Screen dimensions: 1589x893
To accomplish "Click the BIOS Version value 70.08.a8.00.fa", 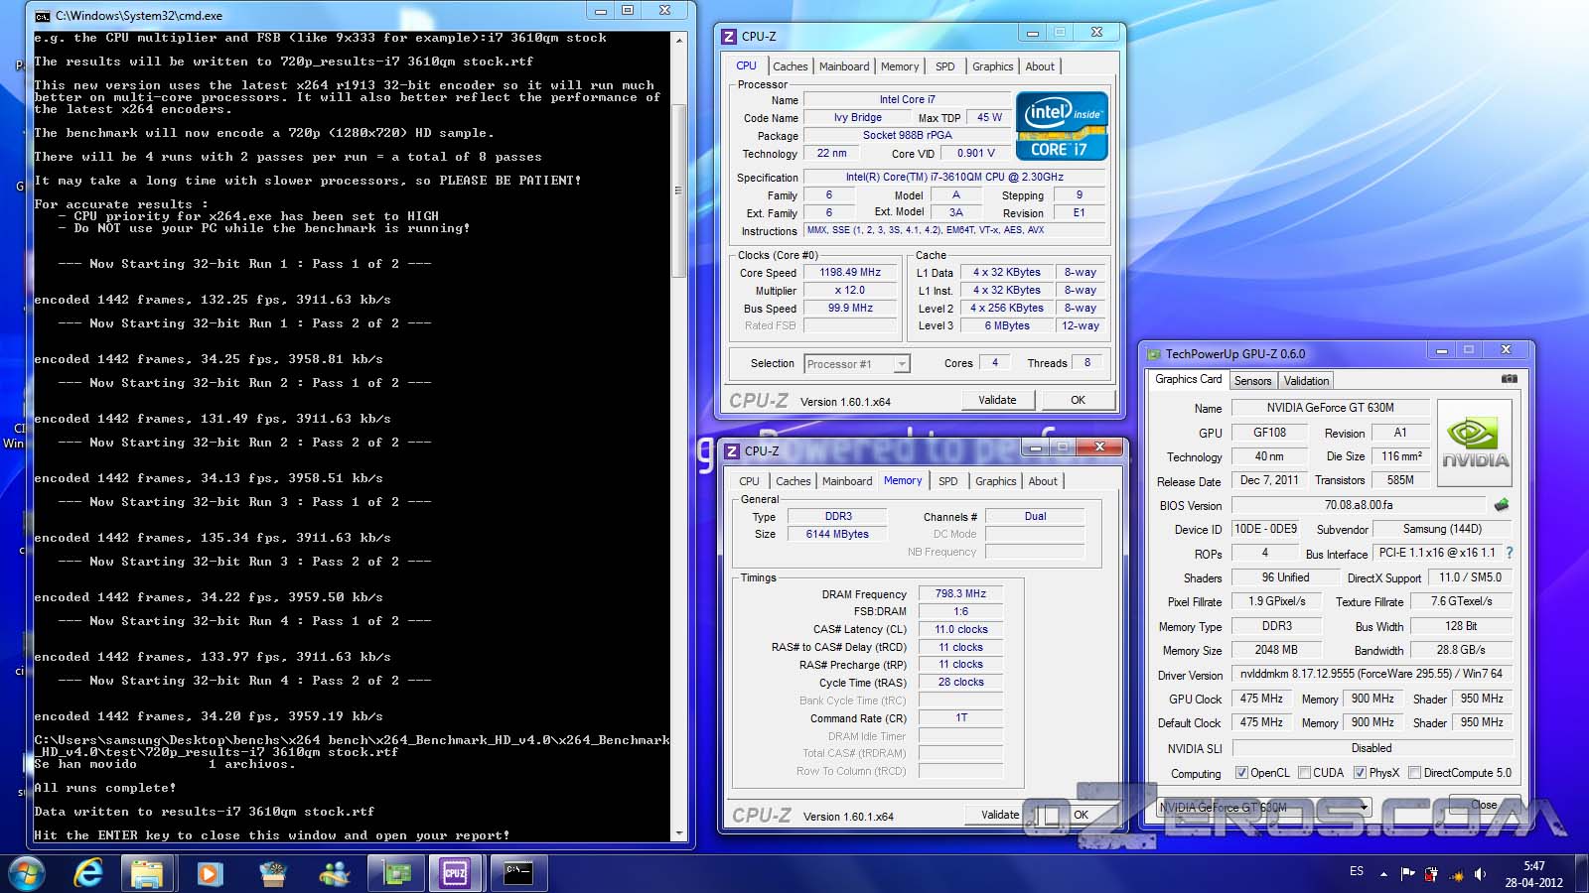I will (x=1359, y=505).
